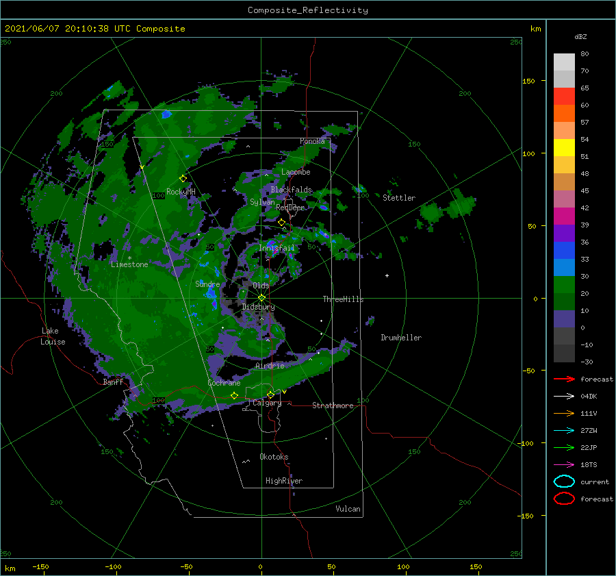Image resolution: width=616 pixels, height=576 pixels.
Task: Click the HighRiver label
Action: (284, 481)
